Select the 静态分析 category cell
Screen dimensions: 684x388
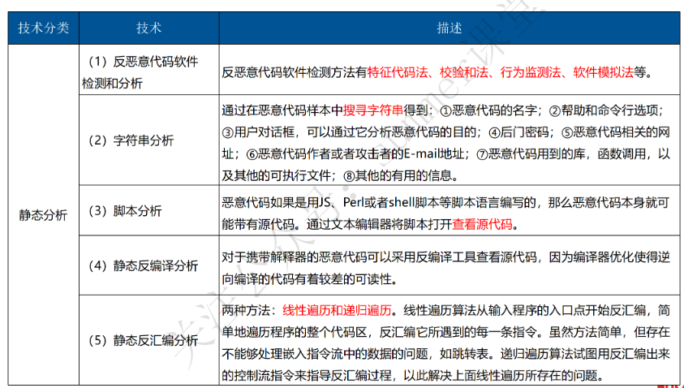click(44, 214)
